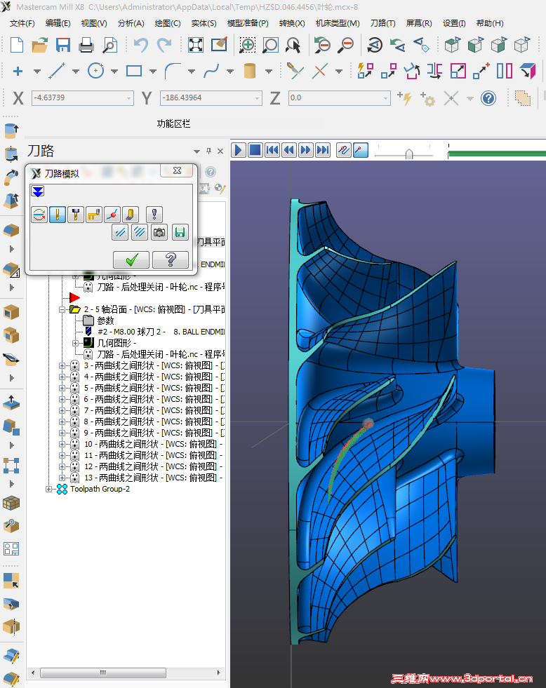Image resolution: width=546 pixels, height=688 pixels.
Task: Toggle tool holder display in the simulation dialog
Action: [x=76, y=215]
